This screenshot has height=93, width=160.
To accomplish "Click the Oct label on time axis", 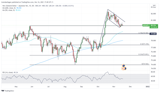I will [x=98, y=87].
